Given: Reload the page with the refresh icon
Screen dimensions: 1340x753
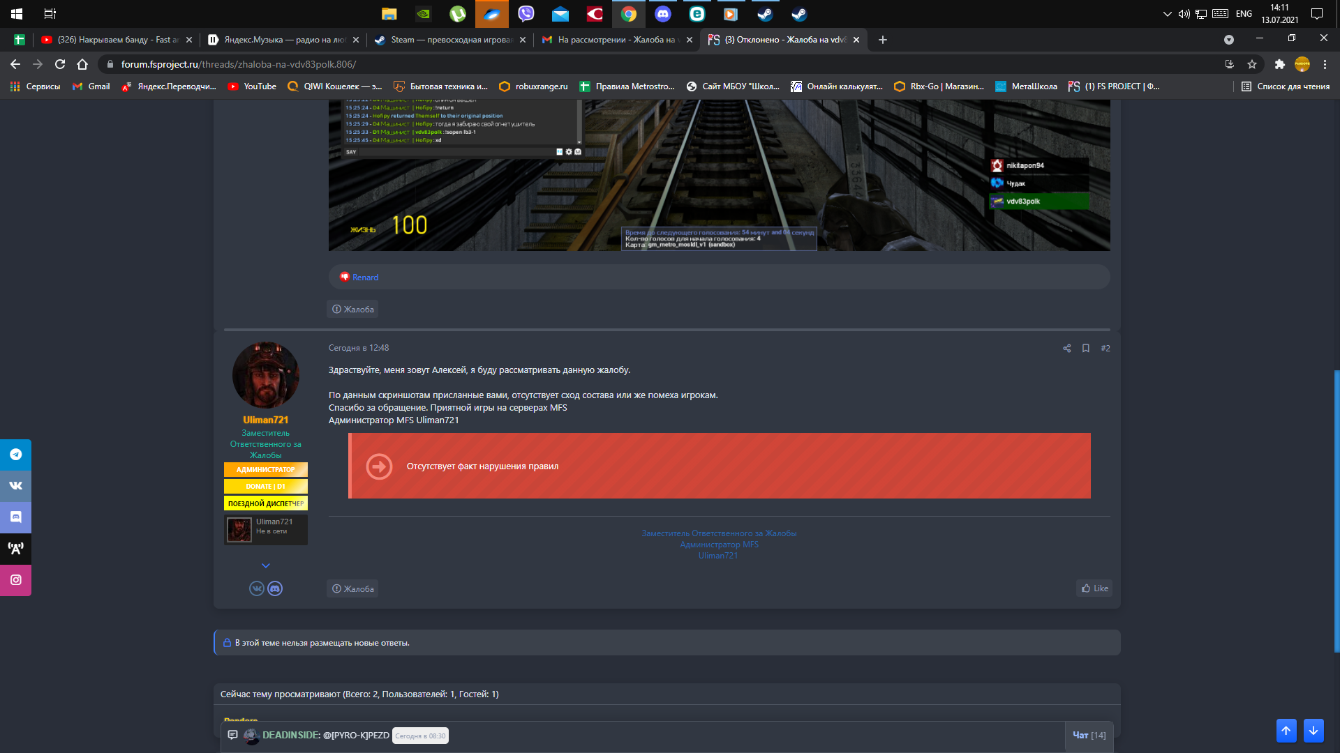Looking at the screenshot, I should (x=60, y=64).
